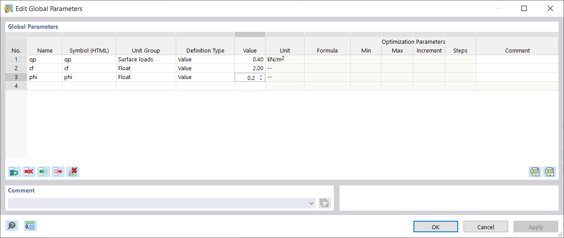
Task: Click the Excel icon with up arrow
Action: (549, 172)
